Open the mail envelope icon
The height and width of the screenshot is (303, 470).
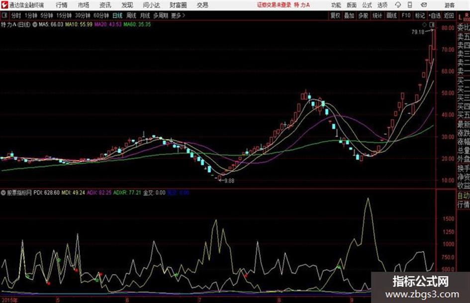(424, 5)
